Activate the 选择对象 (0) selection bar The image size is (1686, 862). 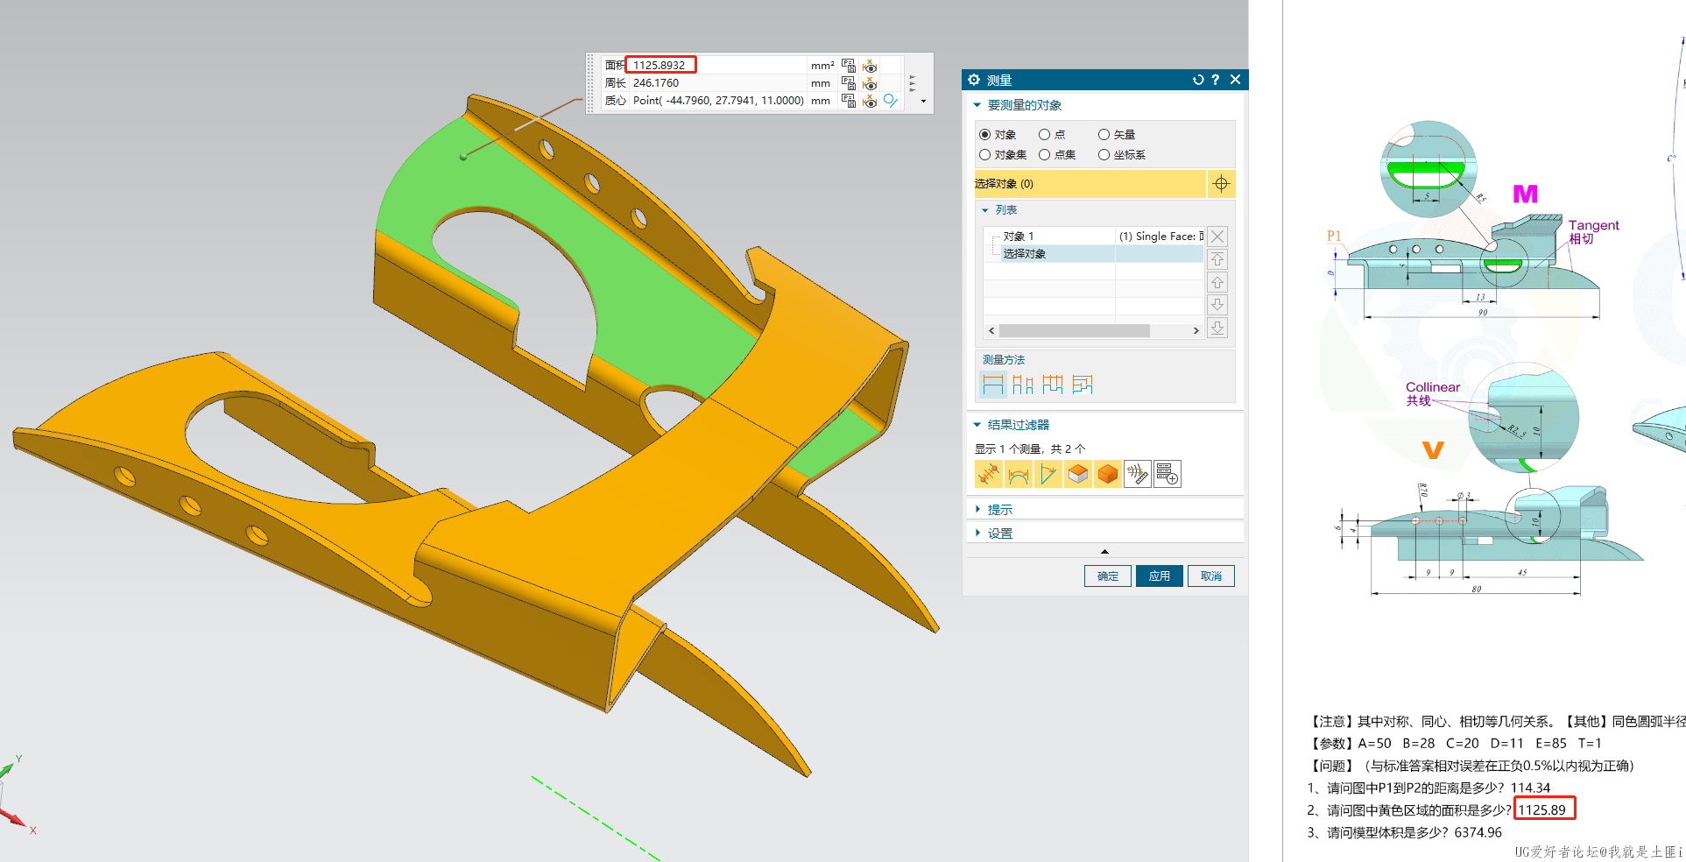(x=1090, y=184)
